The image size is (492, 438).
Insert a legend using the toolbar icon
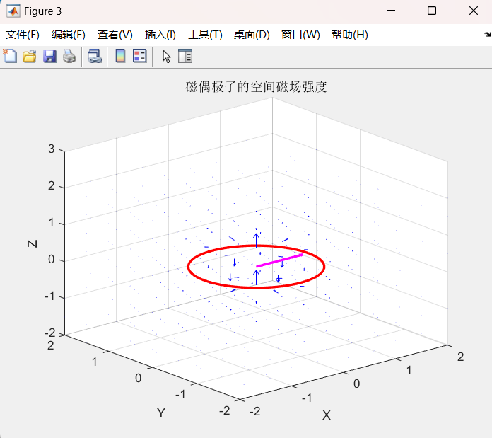(x=140, y=56)
